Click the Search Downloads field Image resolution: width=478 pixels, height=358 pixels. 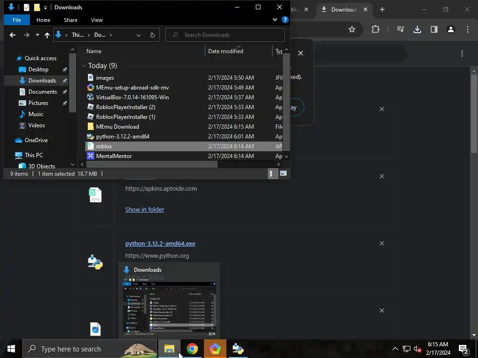[x=225, y=35]
